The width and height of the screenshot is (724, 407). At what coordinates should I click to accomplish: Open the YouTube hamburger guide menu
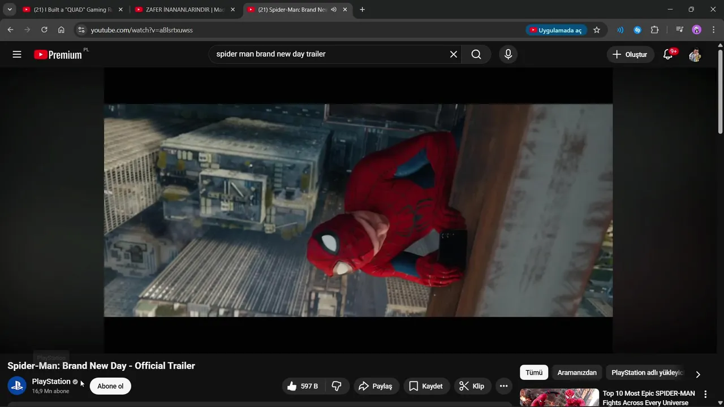pos(17,54)
